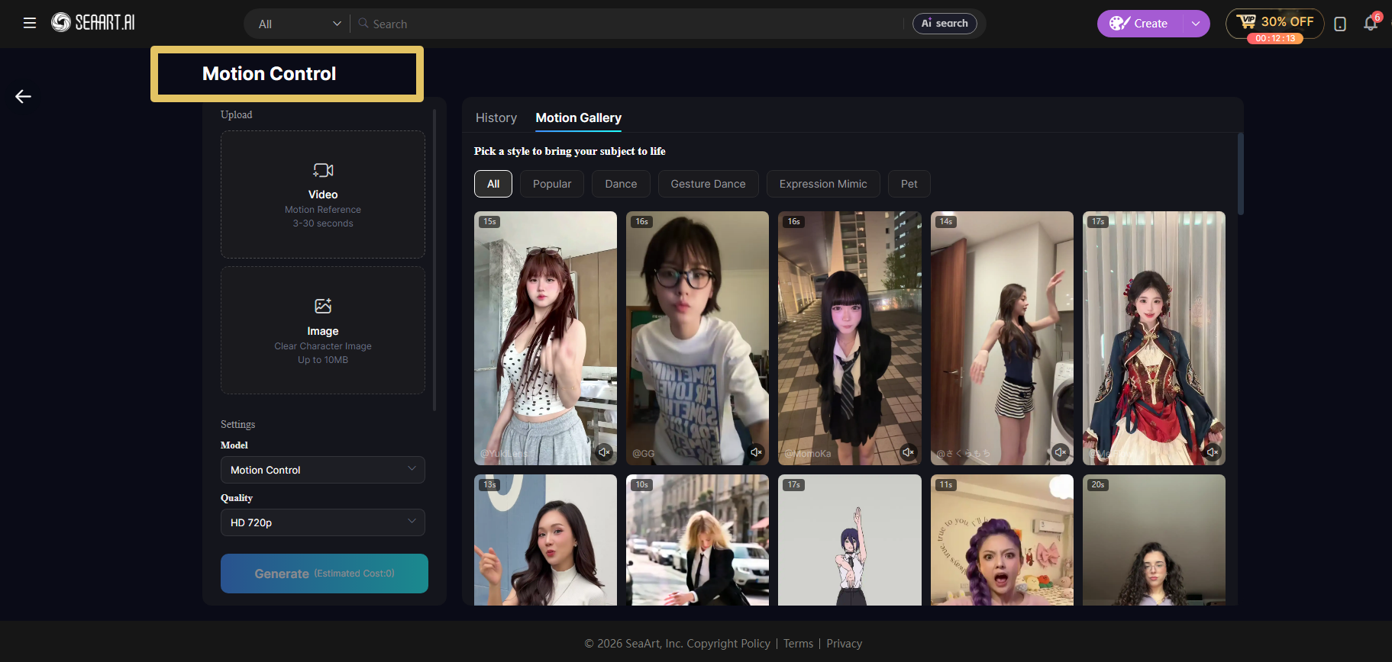Click the upload panel scrollbar
The width and height of the screenshot is (1392, 662).
coord(434,259)
